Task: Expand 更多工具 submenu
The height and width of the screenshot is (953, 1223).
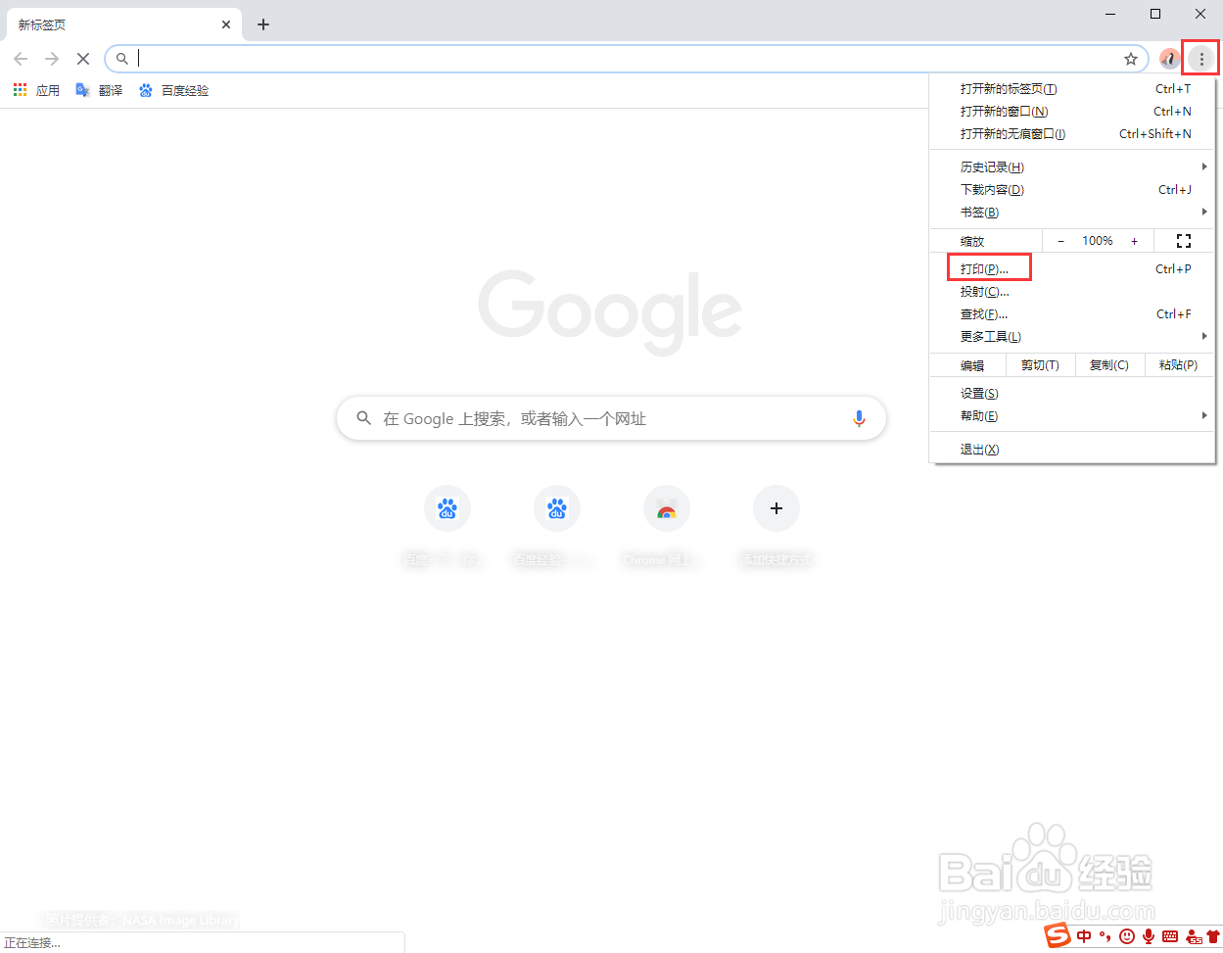Action: coord(1072,336)
